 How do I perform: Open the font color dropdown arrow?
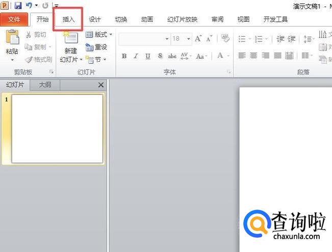click(x=228, y=56)
